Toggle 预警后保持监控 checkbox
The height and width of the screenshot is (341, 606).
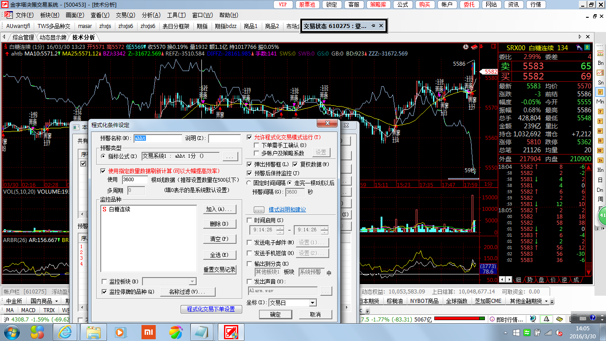[249, 173]
